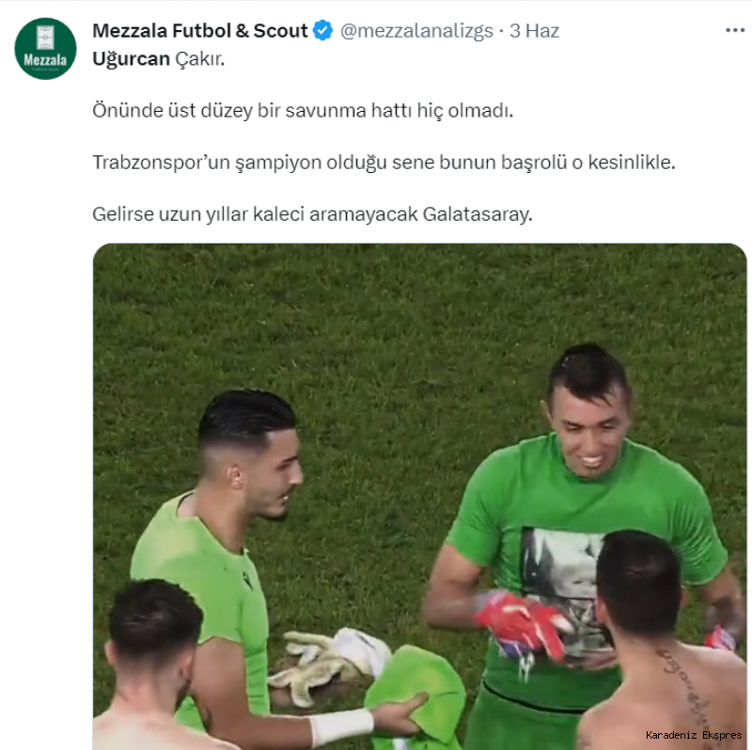The width and height of the screenshot is (752, 750).
Task: Open the attached tweet photo
Action: (419, 496)
